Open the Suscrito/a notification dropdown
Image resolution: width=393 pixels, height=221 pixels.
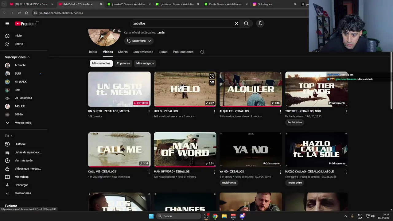[x=139, y=41]
